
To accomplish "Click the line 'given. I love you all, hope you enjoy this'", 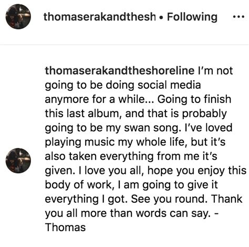I will [146, 171].
